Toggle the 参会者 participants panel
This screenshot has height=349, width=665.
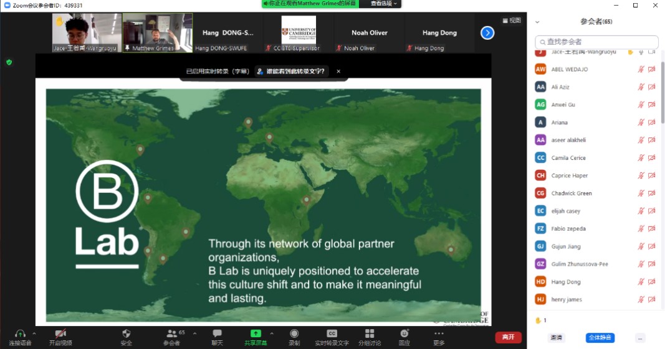coord(171,333)
